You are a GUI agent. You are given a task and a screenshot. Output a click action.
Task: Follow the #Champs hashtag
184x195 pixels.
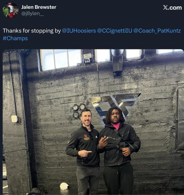pyautogui.click(x=15, y=38)
